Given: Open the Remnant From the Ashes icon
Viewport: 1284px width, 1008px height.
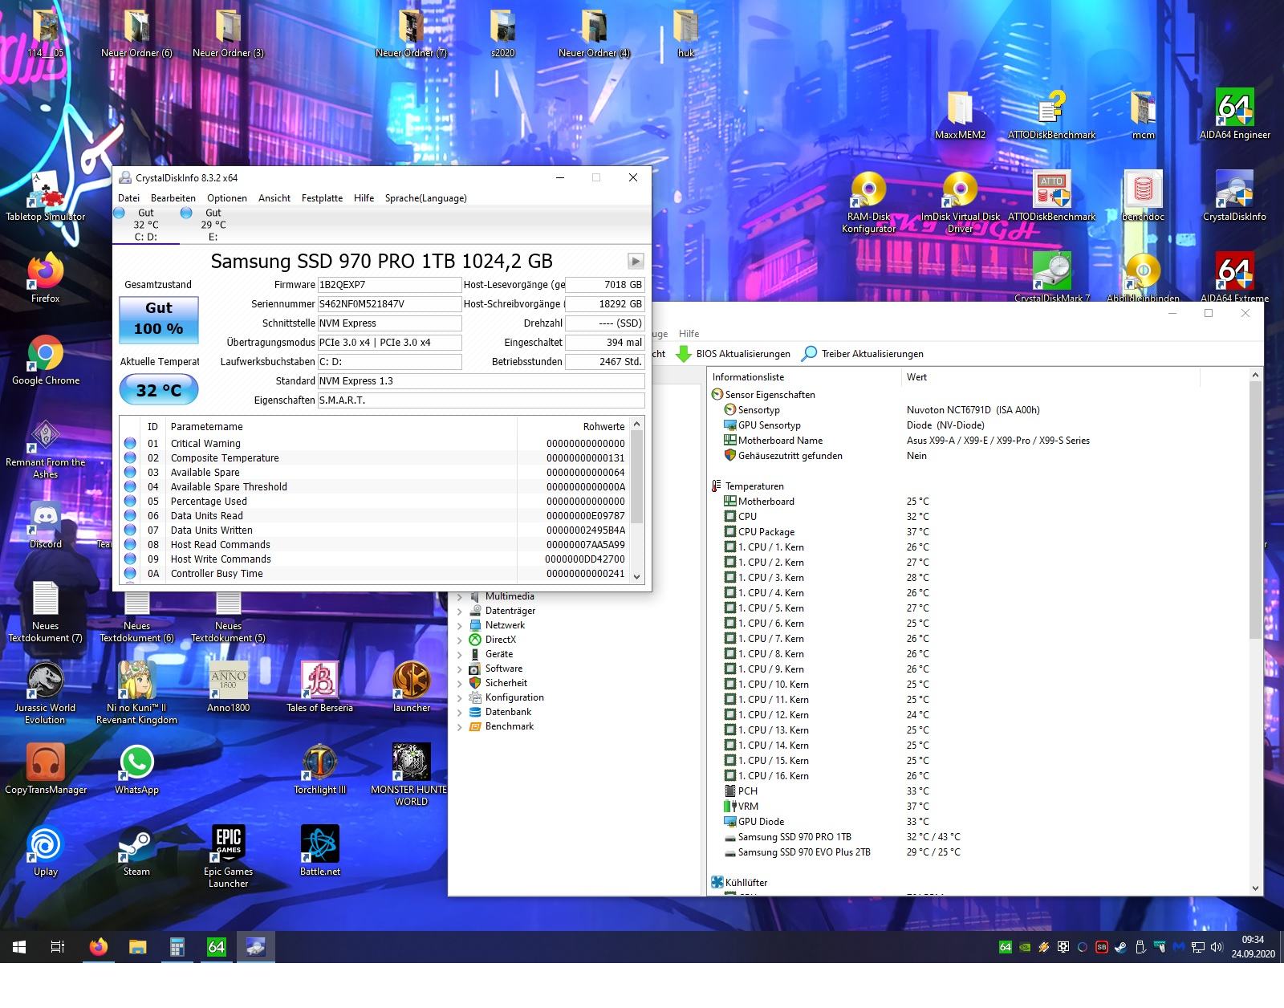Looking at the screenshot, I should click(x=46, y=448).
